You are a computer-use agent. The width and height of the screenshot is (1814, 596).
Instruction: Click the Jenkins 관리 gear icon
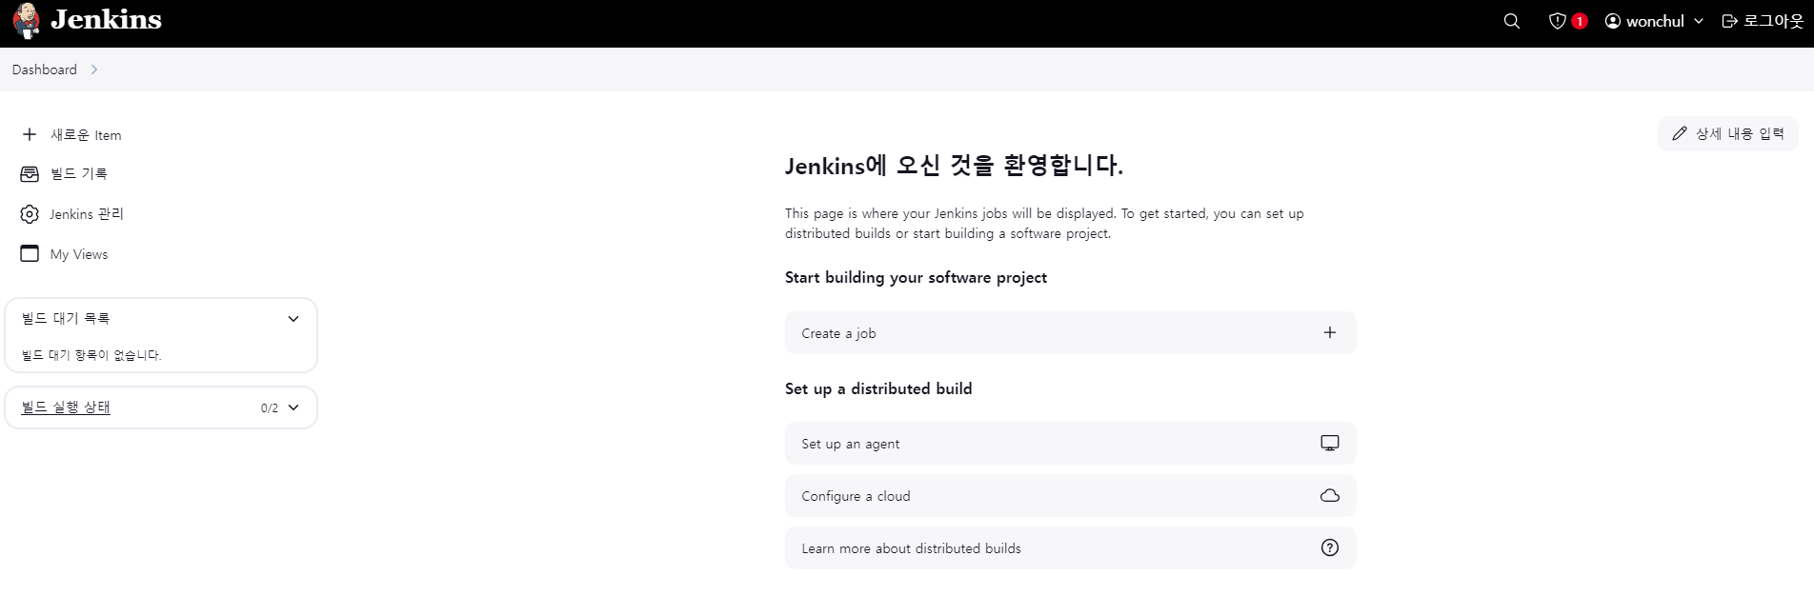pyautogui.click(x=30, y=214)
